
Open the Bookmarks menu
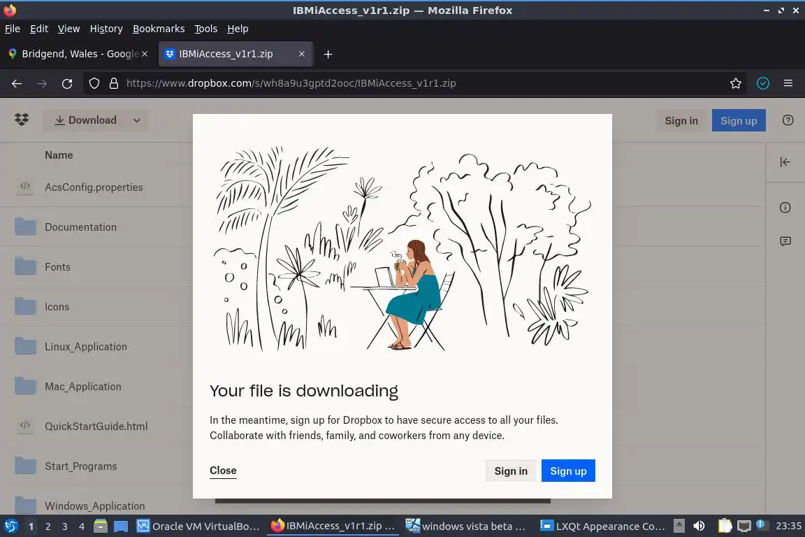(x=159, y=29)
